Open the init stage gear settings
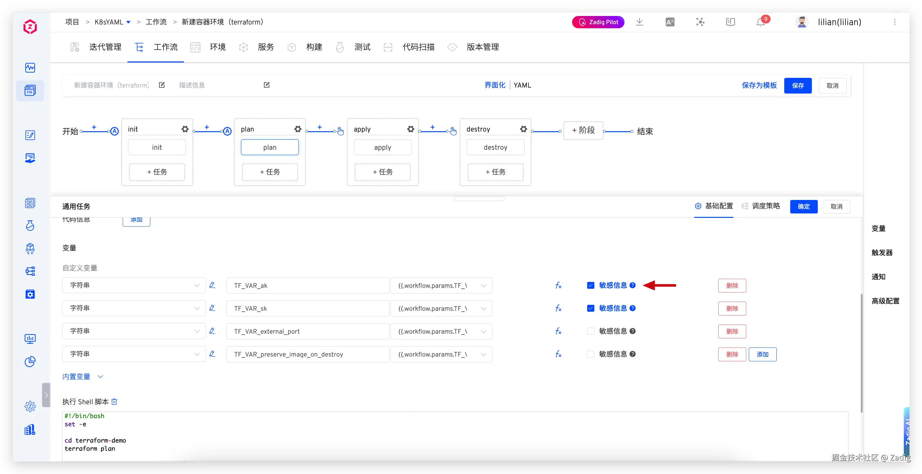Screen dimensions: 922x474 (185, 129)
